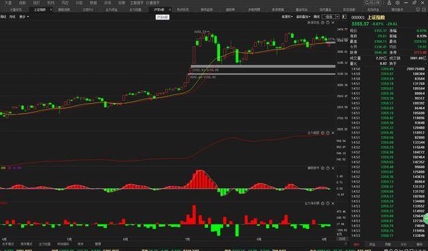Toggle the side panel icon beside combo box

click(344, 17)
